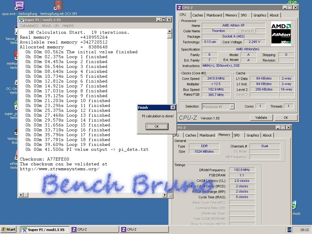312x234 pixels.
Task: Switch to Graphics tab in top CPU-Z
Action: [x=260, y=15]
